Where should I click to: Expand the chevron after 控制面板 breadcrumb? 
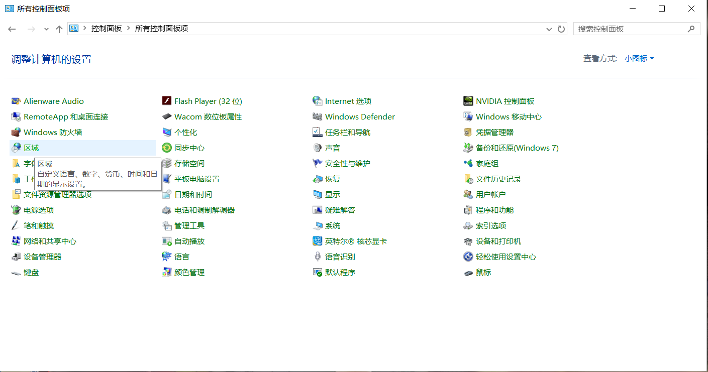pos(129,29)
